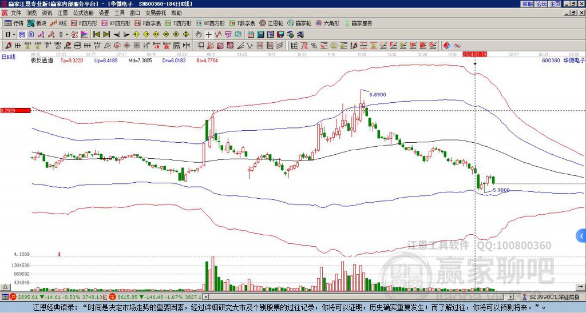Image resolution: width=586 pixels, height=313 pixels.
Task: Expand the candlestick style dropdown arrow
Action: point(67,35)
